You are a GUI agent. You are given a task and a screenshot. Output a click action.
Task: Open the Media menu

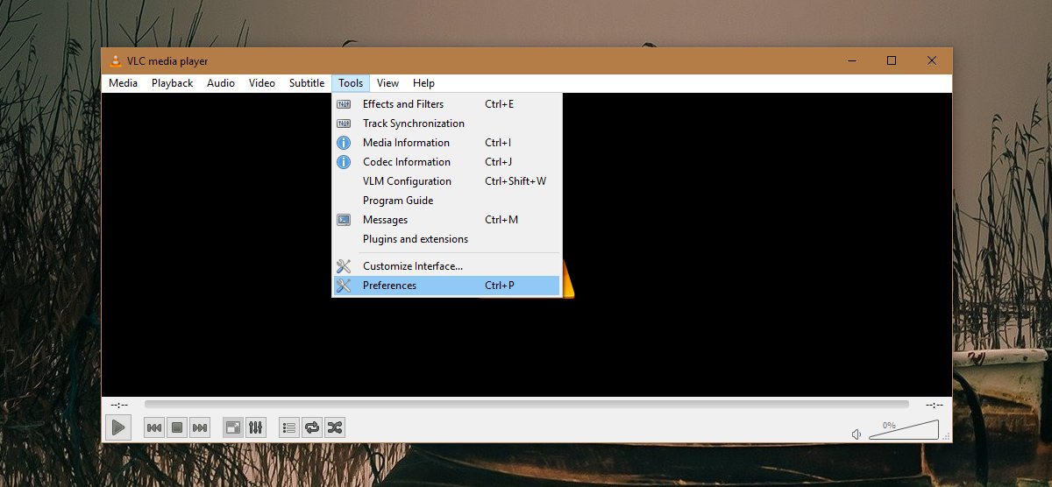click(x=123, y=83)
